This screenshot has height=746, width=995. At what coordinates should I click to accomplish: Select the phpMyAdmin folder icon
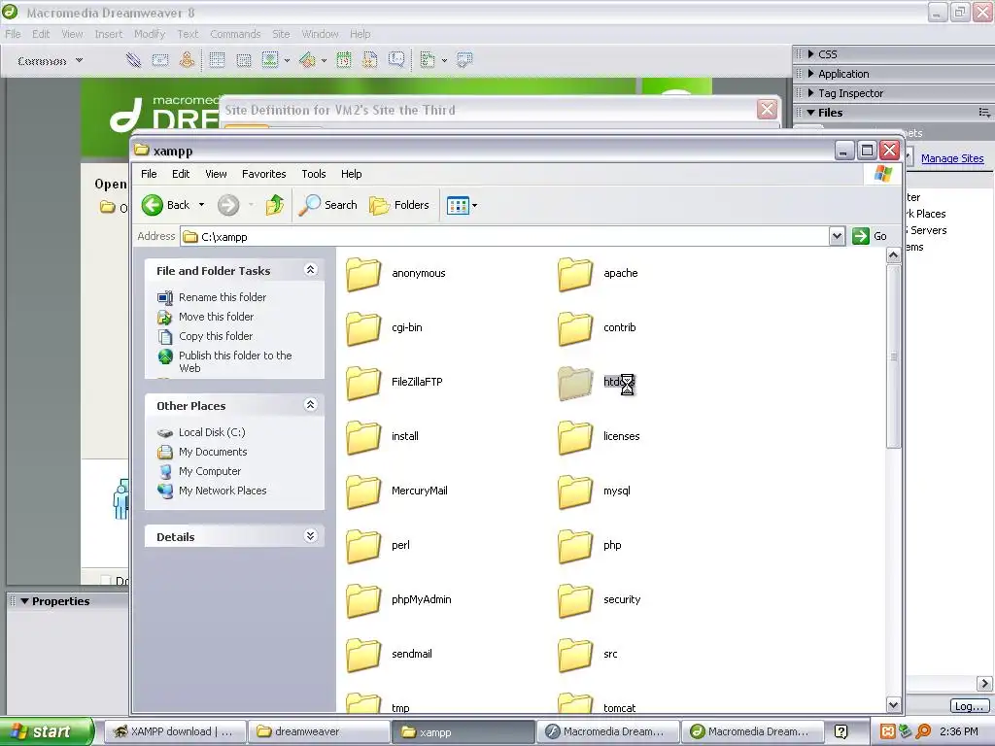[x=363, y=600]
